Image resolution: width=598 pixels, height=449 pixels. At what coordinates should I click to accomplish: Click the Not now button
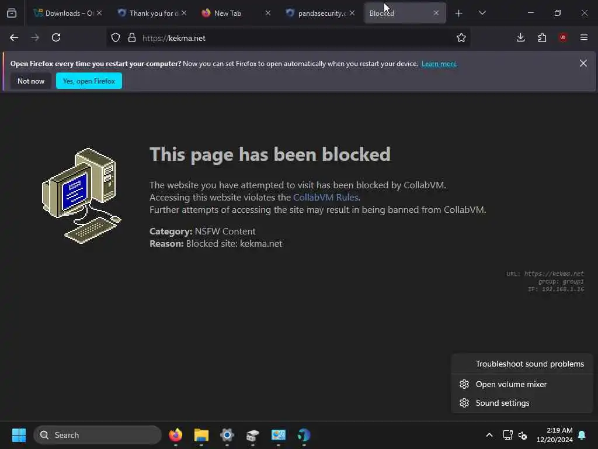click(x=31, y=81)
